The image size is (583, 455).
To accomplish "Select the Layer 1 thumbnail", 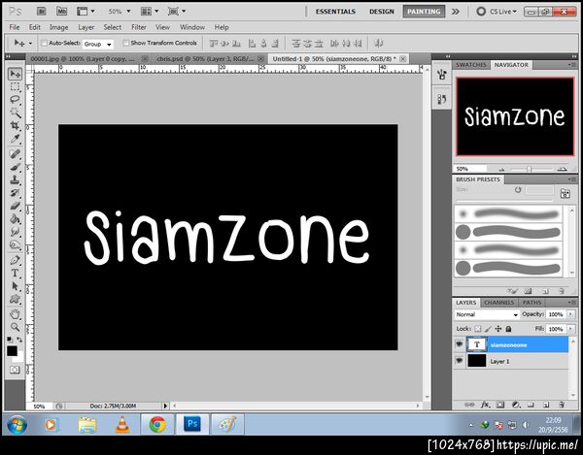I will pos(477,360).
